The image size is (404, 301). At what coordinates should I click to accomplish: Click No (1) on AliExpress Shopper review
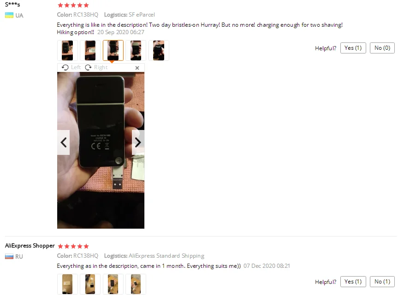click(382, 282)
